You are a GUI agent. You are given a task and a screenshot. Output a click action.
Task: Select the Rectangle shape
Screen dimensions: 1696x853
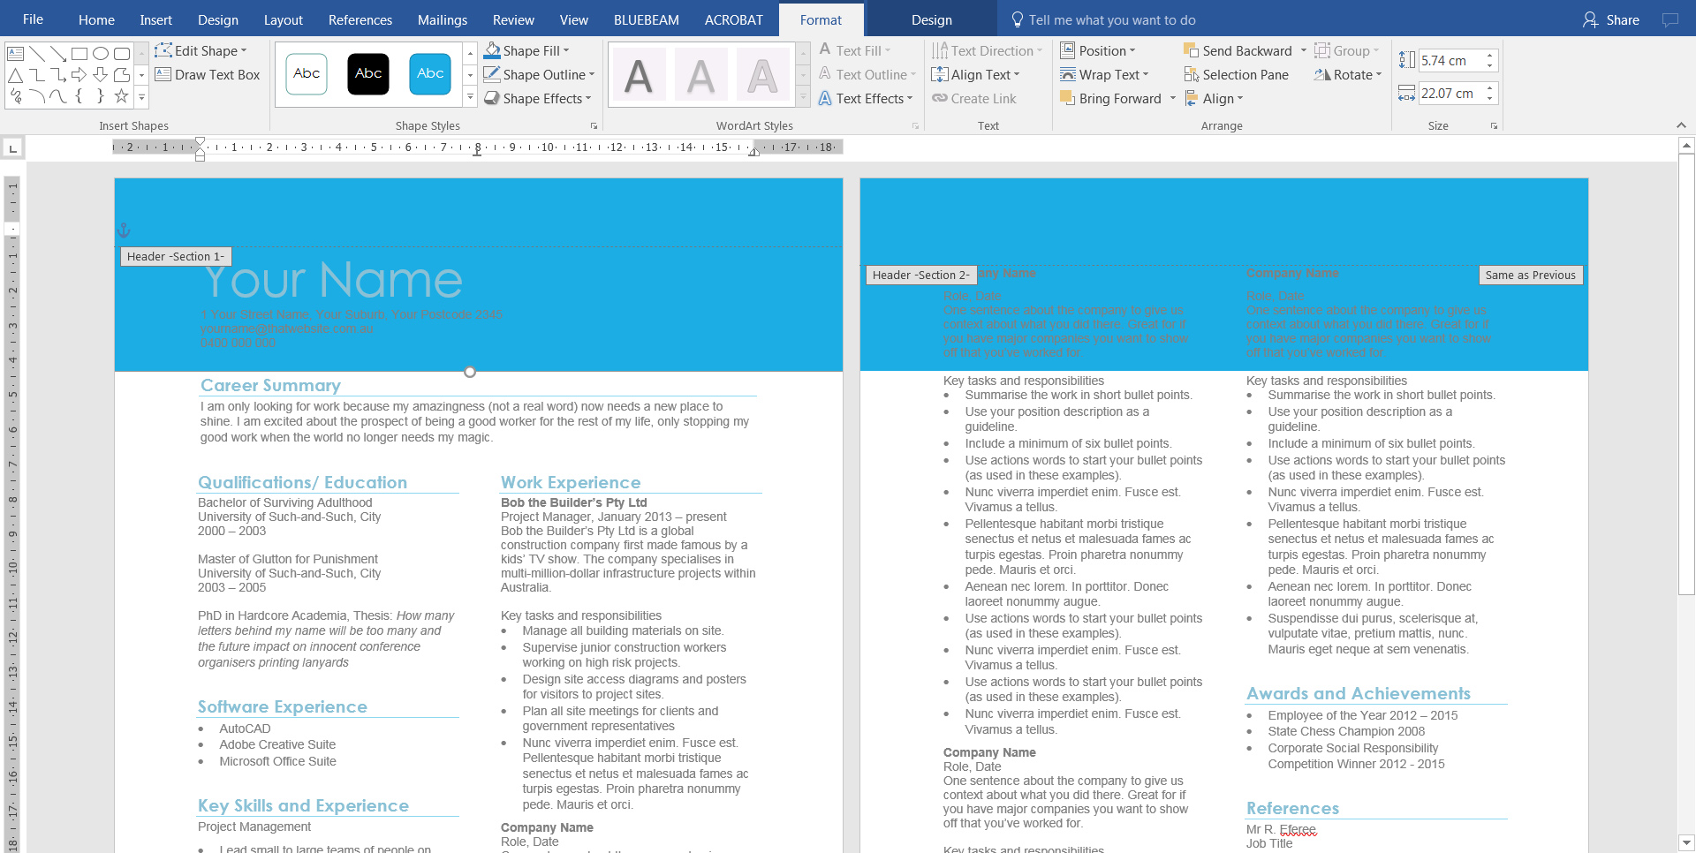click(79, 54)
